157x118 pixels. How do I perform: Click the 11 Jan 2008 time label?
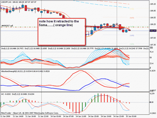[x=5, y=116]
